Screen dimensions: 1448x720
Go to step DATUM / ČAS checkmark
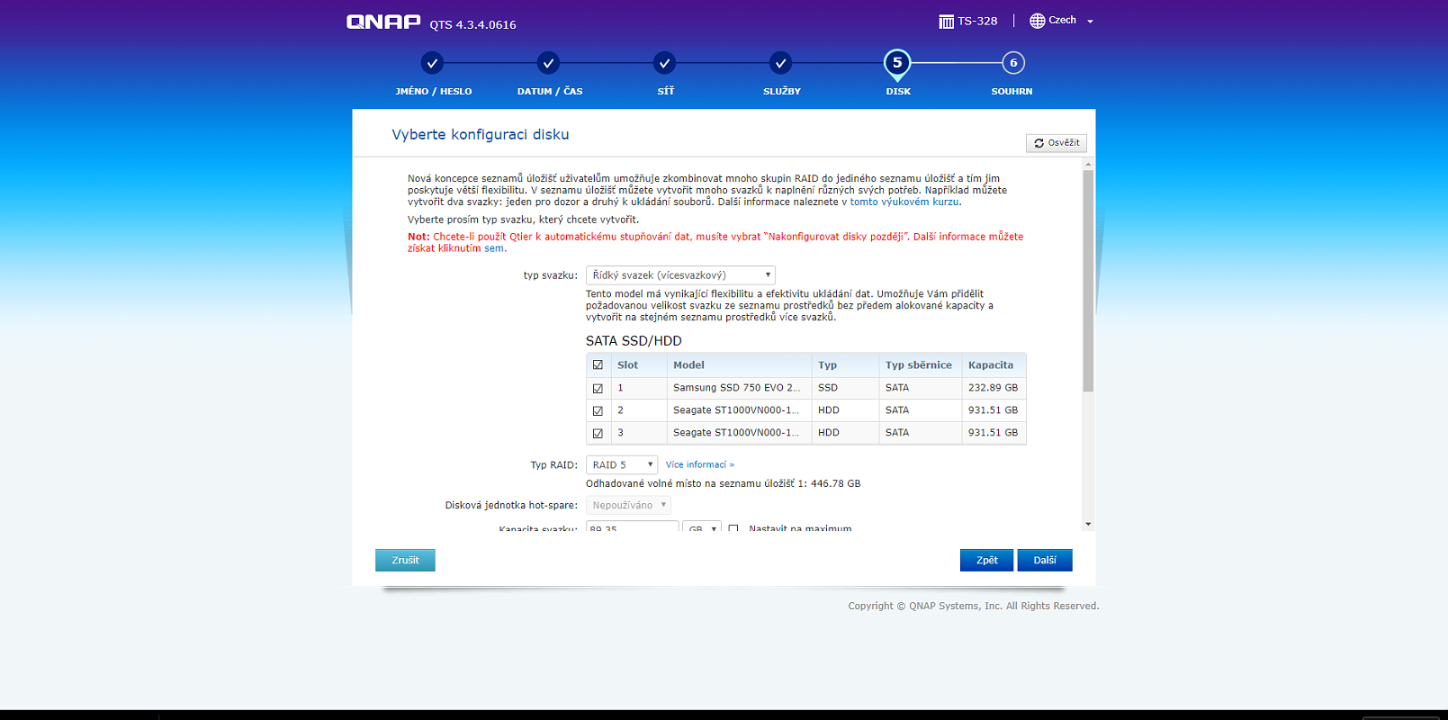coord(548,63)
